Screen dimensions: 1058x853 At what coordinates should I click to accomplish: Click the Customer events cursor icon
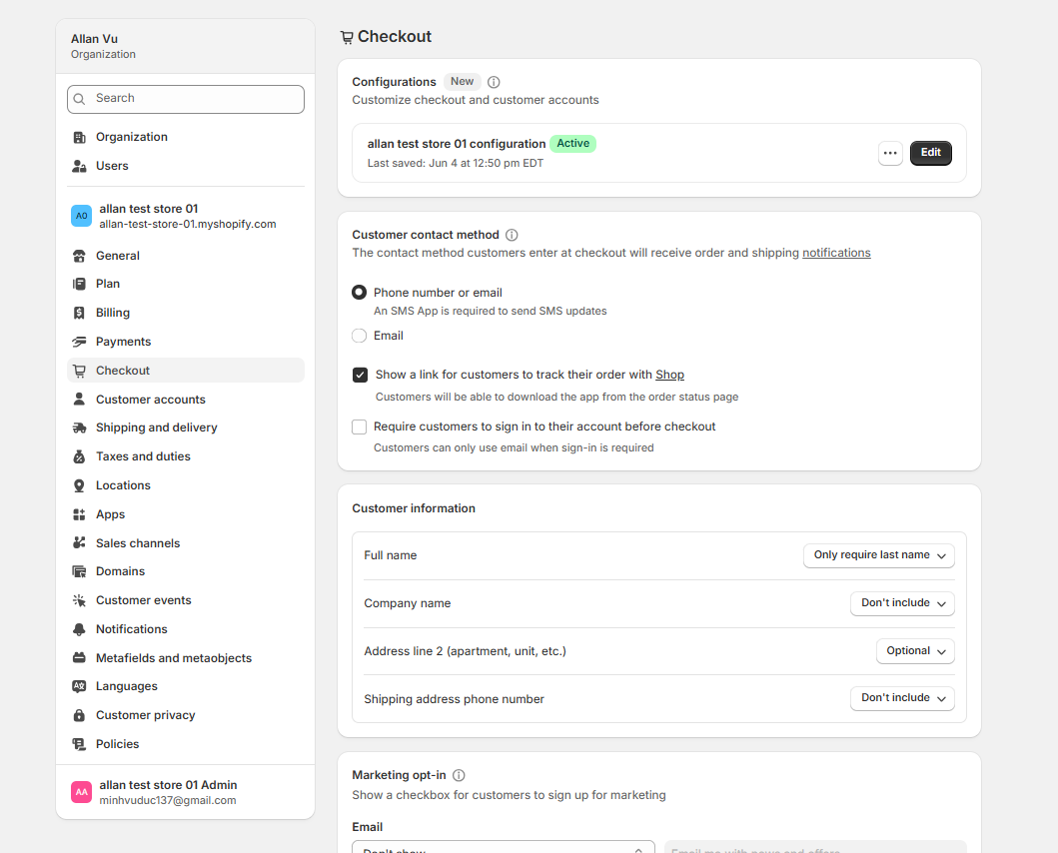pos(79,600)
